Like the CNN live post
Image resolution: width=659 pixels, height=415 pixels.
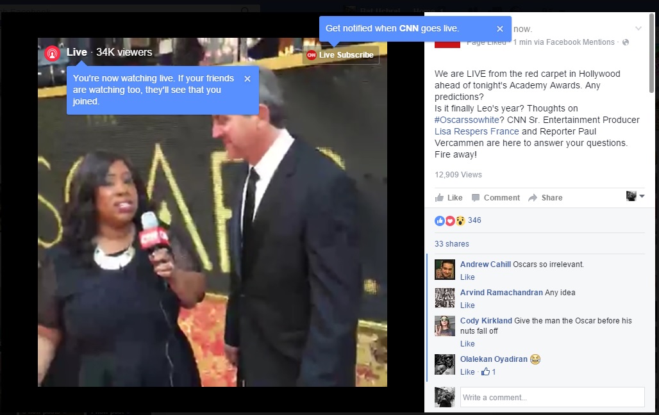pos(449,197)
